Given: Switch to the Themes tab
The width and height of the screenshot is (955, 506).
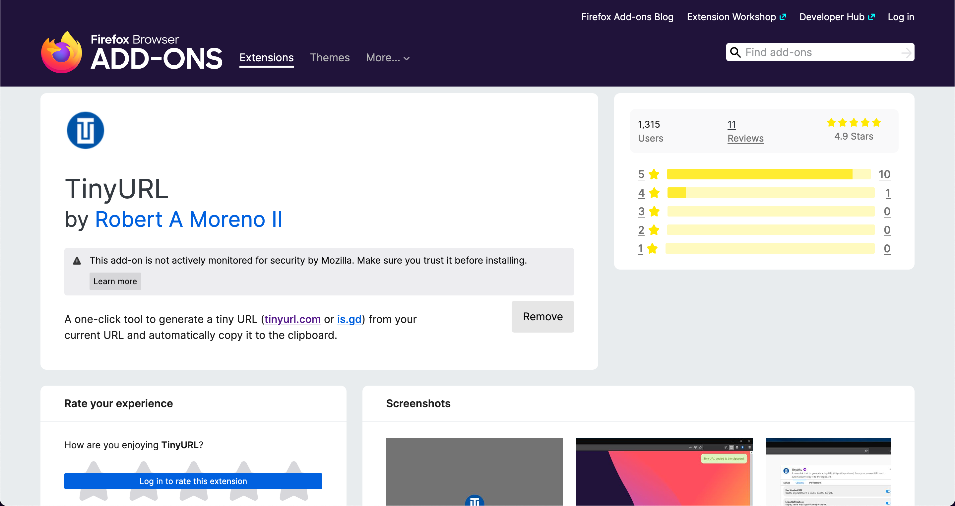Looking at the screenshot, I should pos(330,58).
